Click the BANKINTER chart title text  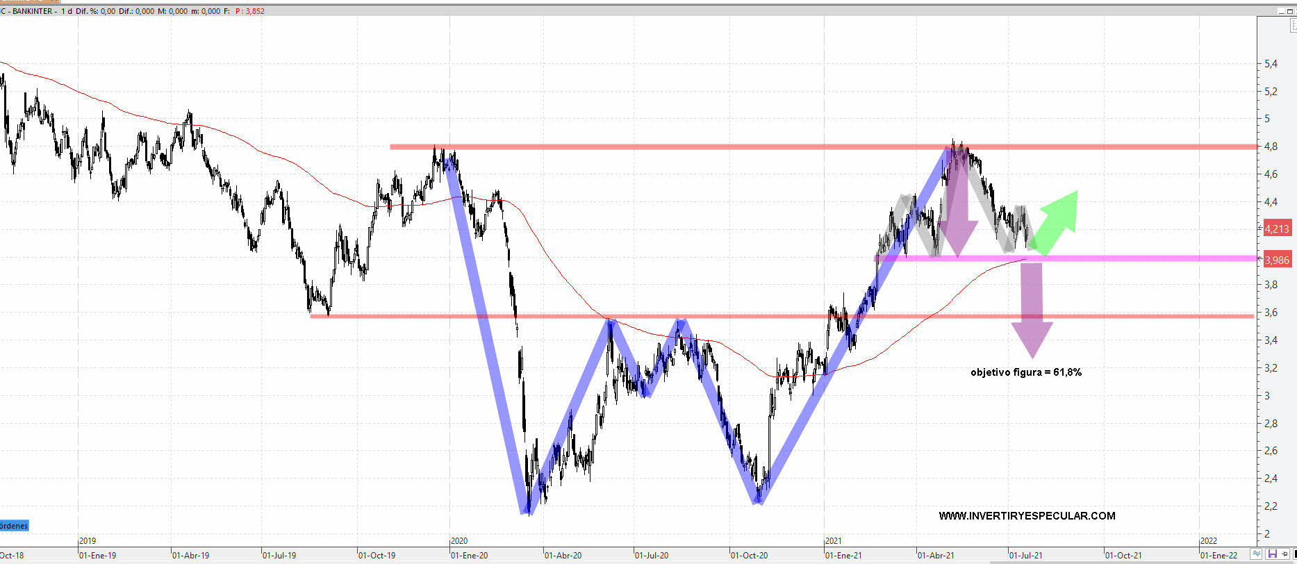[33, 11]
